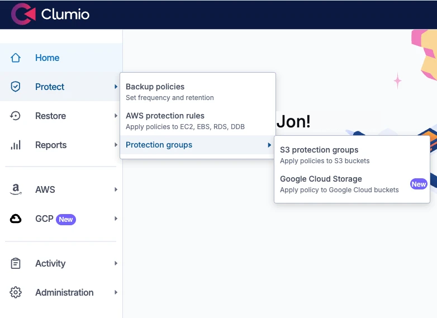Select AWS label in sidebar
This screenshot has height=318, width=437.
point(45,189)
